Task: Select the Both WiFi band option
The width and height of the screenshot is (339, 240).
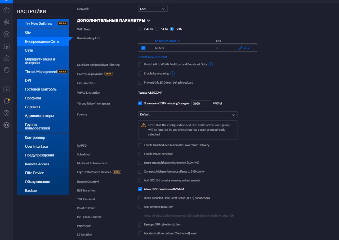Action: (x=172, y=29)
